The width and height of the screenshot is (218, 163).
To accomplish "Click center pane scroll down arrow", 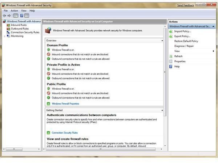I will pos(165,146).
